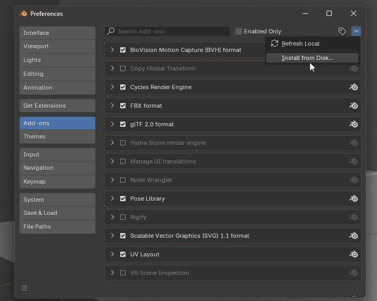Expand the Rigify add-on details
377x301 pixels.
[x=112, y=217]
